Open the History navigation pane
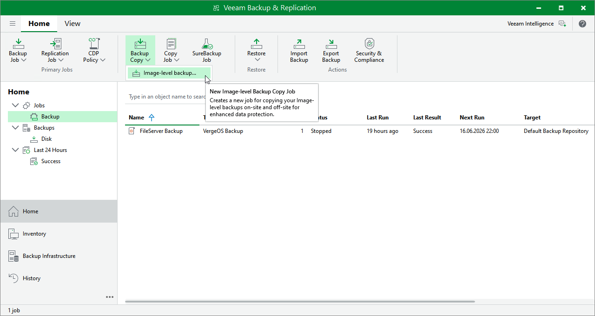The height and width of the screenshot is (316, 595). [59, 278]
